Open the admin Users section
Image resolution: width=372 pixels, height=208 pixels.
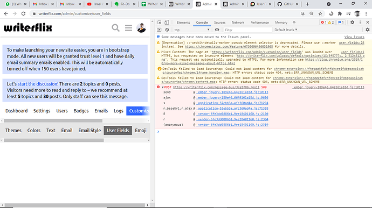tap(62, 111)
